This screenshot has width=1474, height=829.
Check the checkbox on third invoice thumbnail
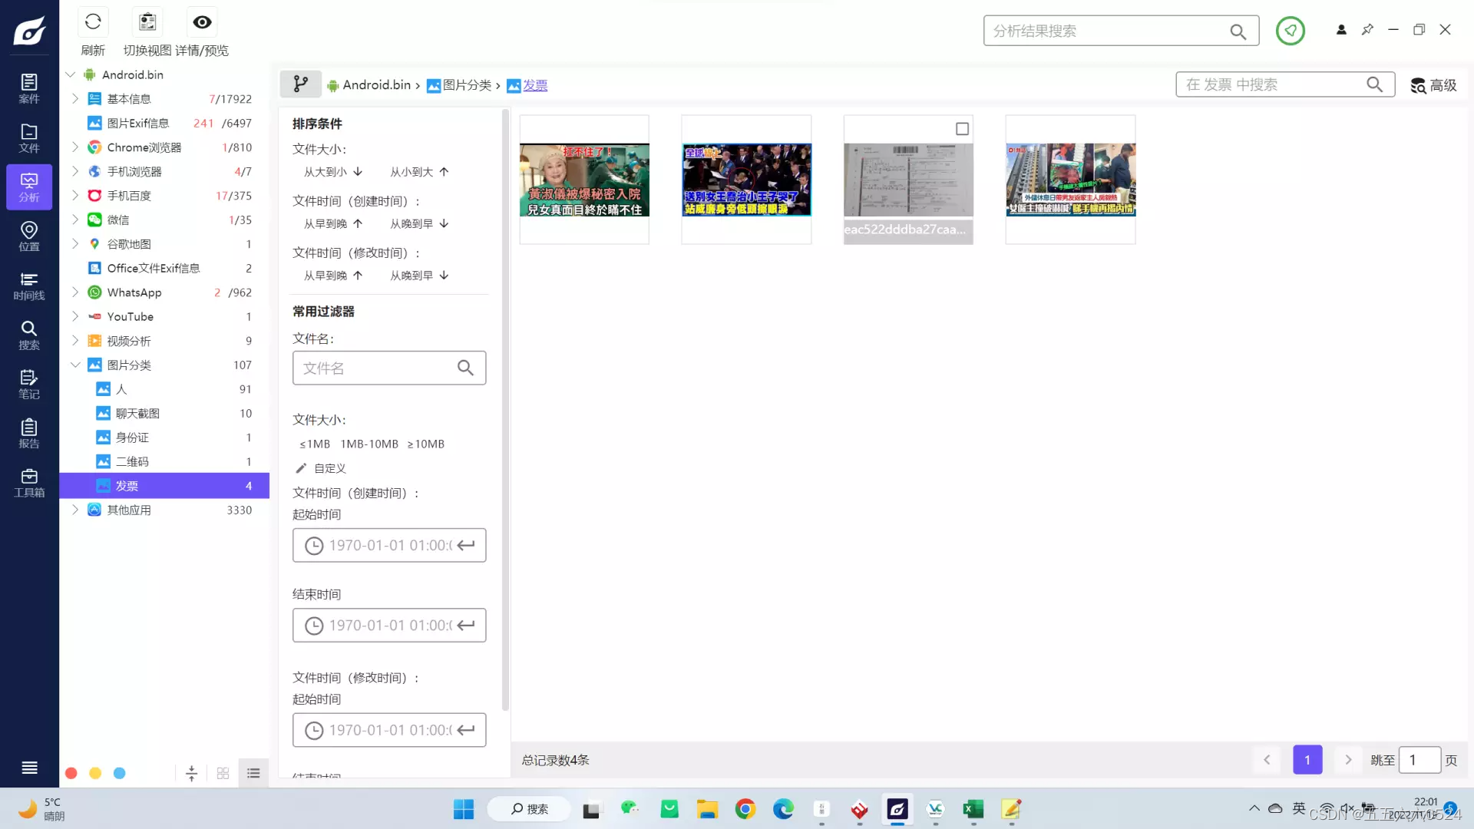coord(962,129)
